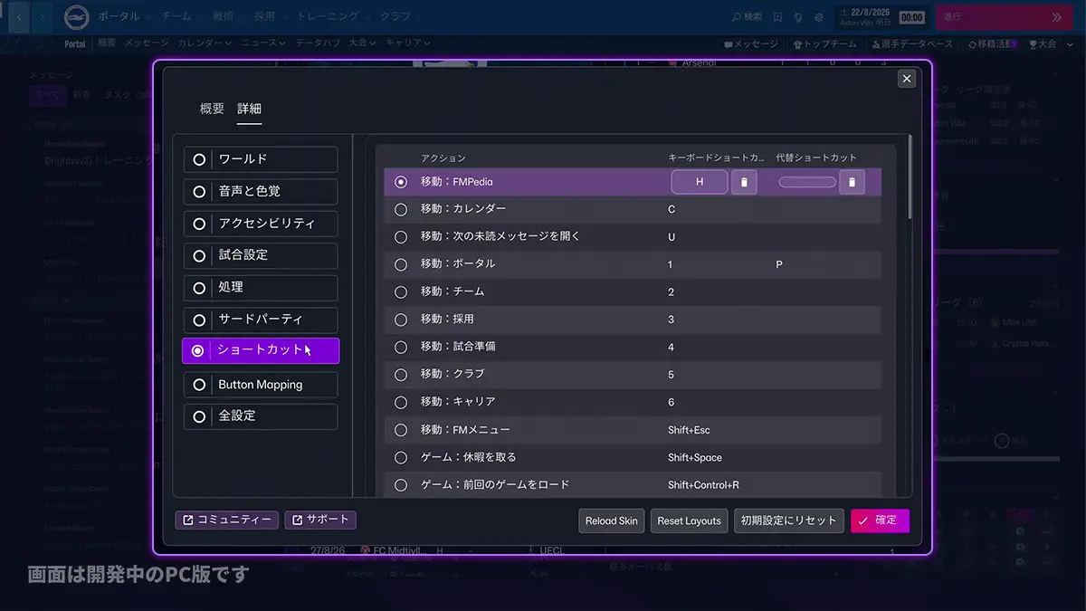Open search with the magnifier icon
The image size is (1086, 611).
(747, 16)
